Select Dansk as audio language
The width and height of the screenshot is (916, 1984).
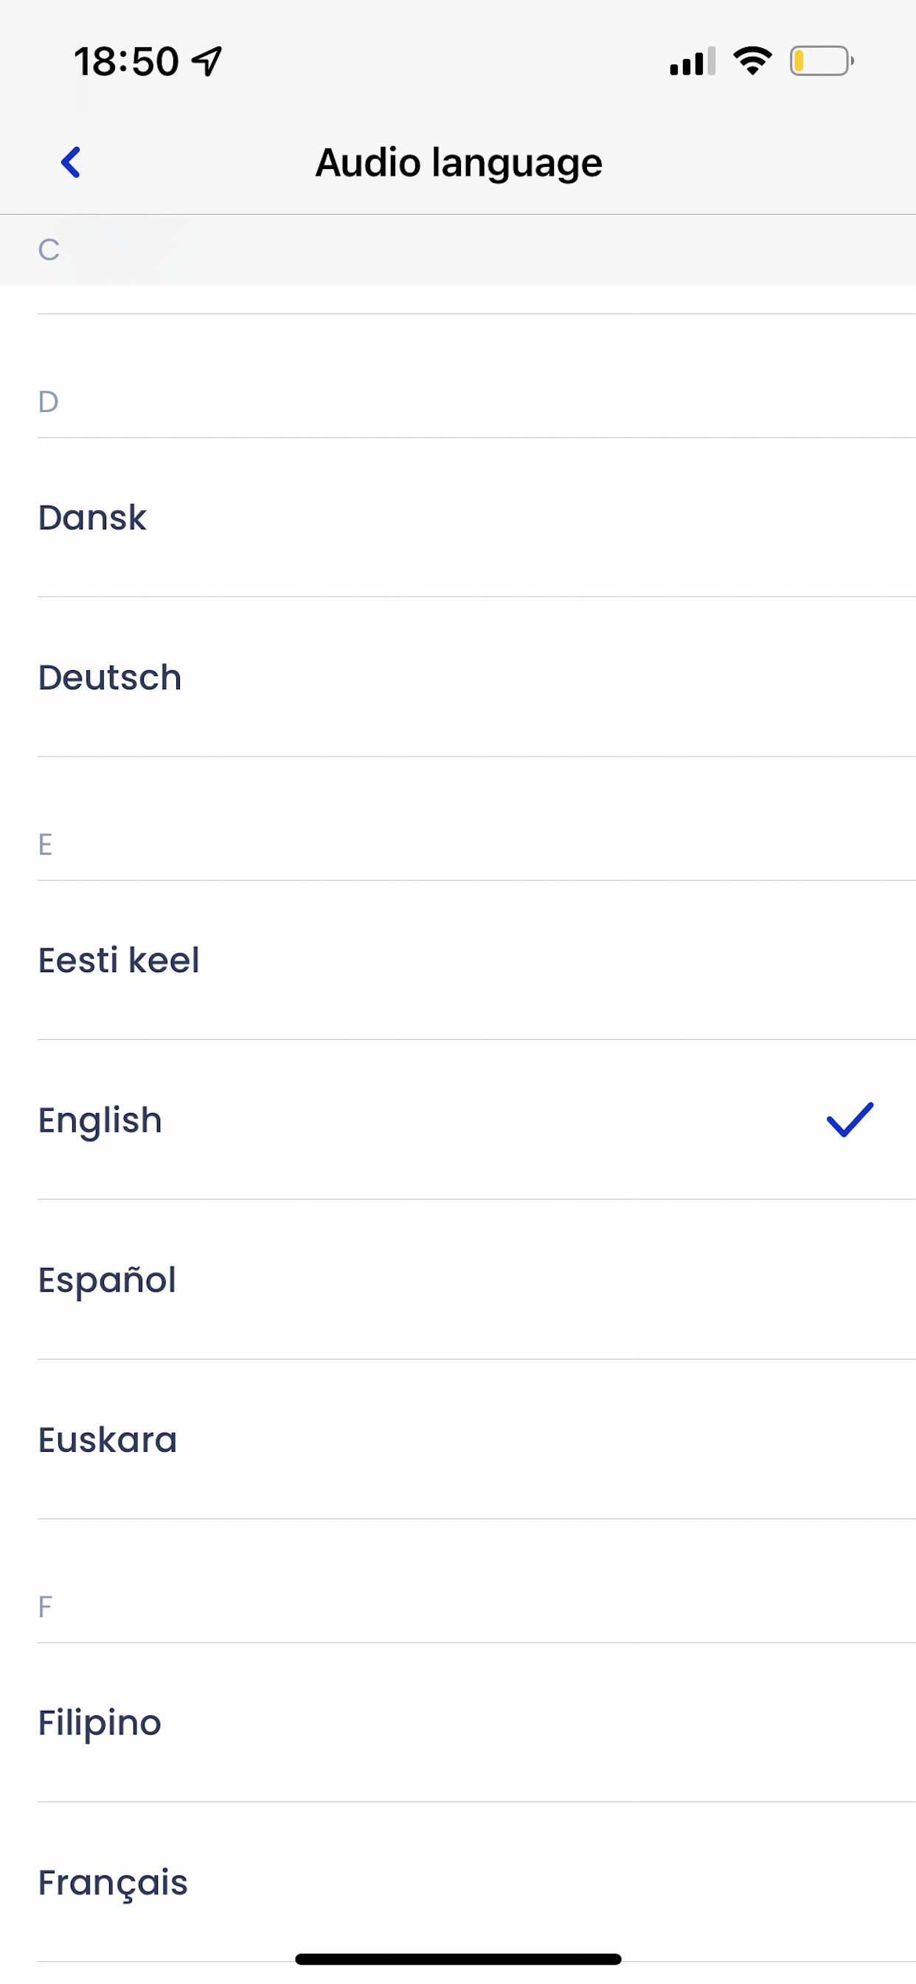tap(92, 517)
